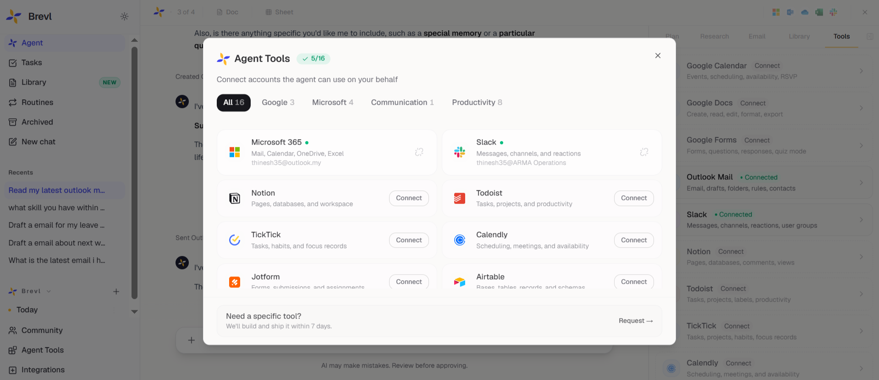Select the Google 3 filter tab
Screen dimensions: 879x380
pos(278,103)
